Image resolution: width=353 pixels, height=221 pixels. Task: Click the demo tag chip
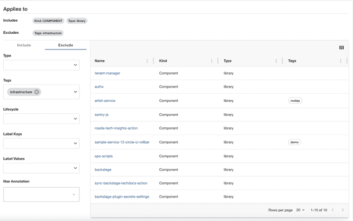point(294,142)
